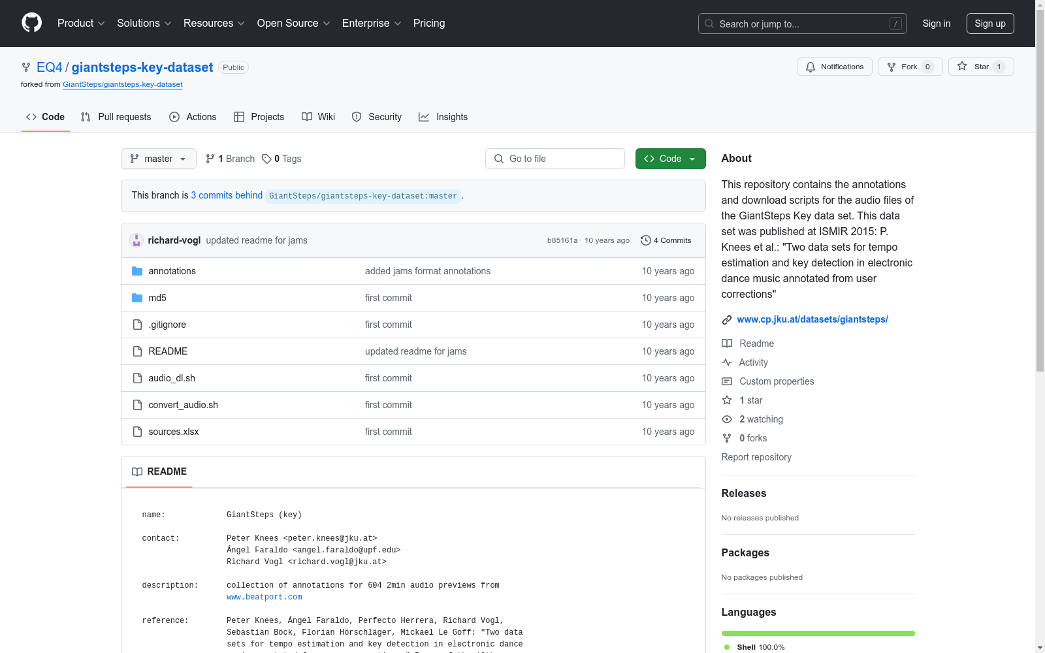Expand the Enterprise menu
Image resolution: width=1045 pixels, height=653 pixels.
372,24
